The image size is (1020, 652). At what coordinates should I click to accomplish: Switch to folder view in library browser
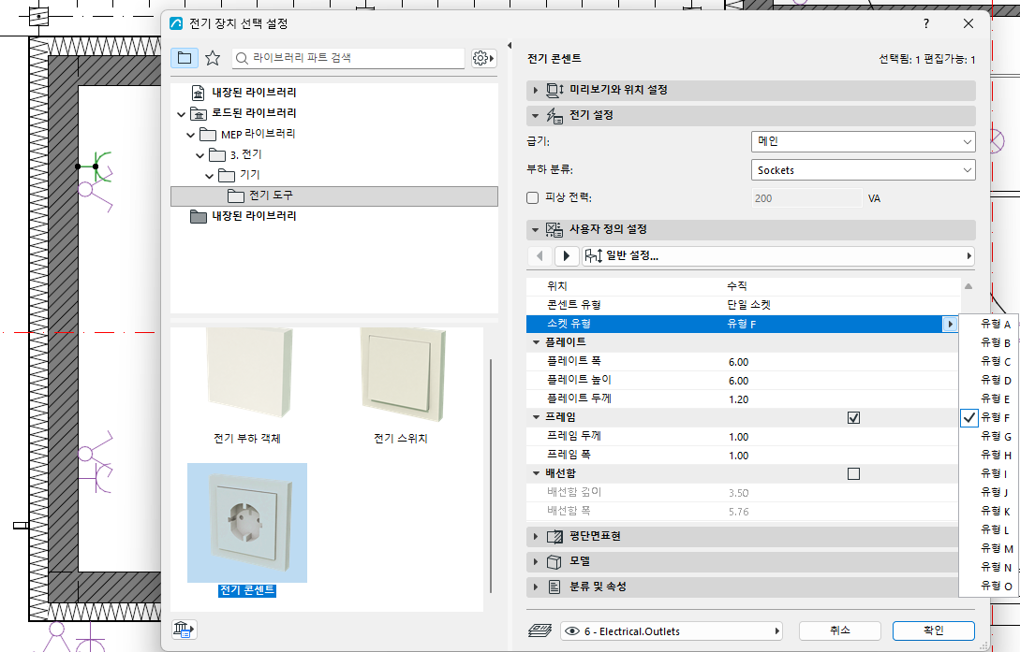[185, 58]
